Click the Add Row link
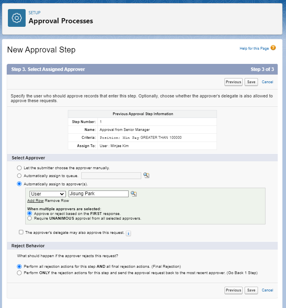The image size is (286, 308). click(x=35, y=201)
